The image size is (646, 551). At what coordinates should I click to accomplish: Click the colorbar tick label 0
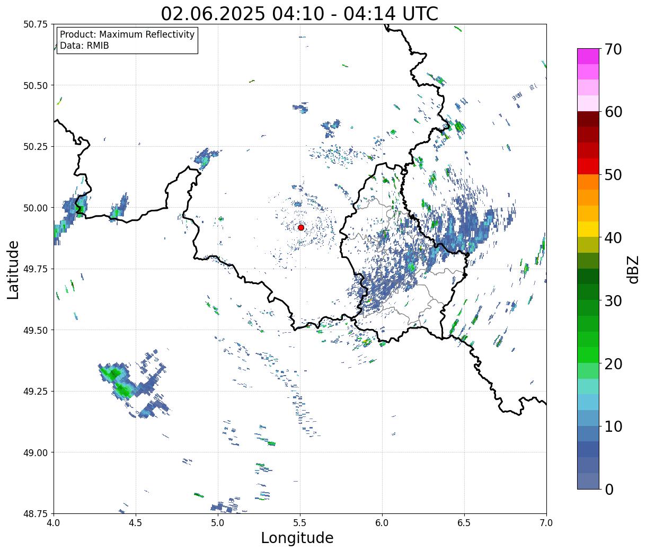[609, 490]
